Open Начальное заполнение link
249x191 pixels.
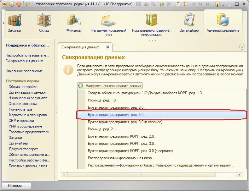point(24,71)
